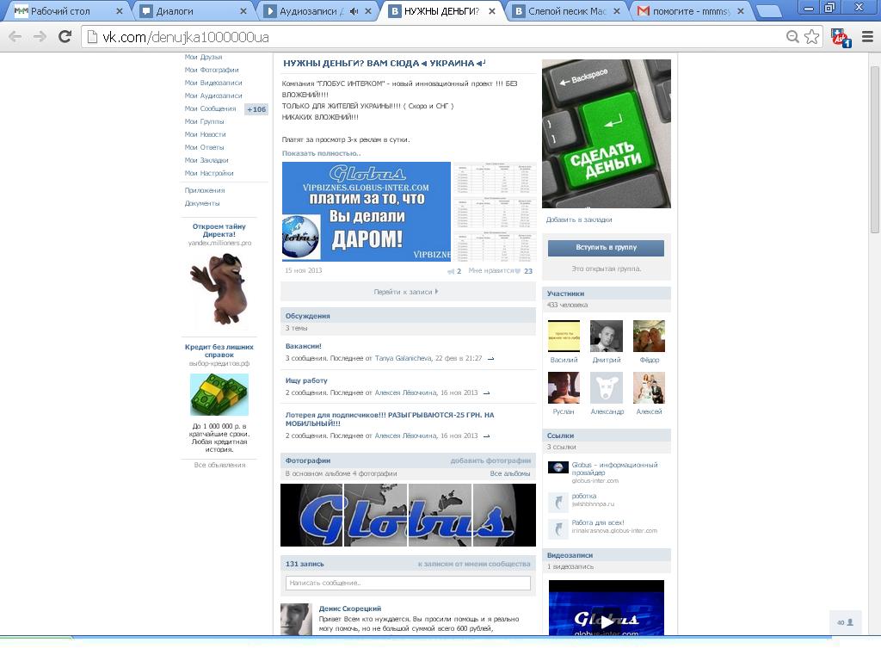
Task: Open Мои Друзья in left menu
Action: coord(203,57)
